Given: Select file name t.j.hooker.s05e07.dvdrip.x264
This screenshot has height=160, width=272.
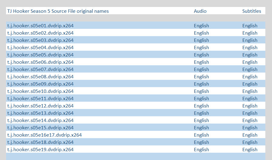Looking at the screenshot, I should [40, 70].
